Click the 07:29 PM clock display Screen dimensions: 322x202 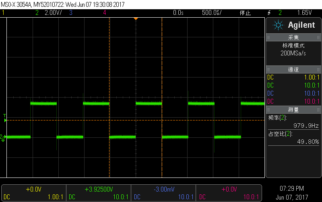(x=291, y=188)
